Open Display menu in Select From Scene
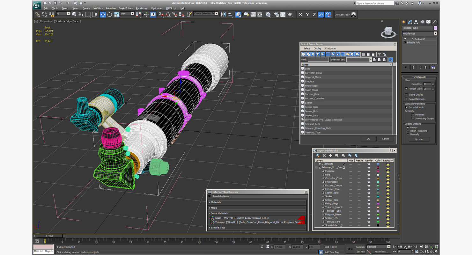 (317, 48)
